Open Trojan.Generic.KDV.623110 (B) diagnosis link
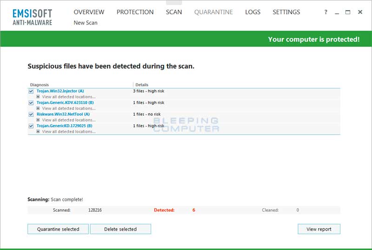Screen dimensions: 372x250 click(x=65, y=103)
